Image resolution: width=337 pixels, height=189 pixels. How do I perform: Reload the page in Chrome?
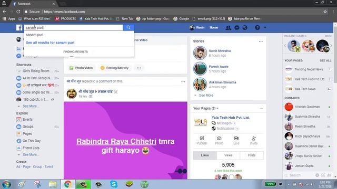pos(18,12)
